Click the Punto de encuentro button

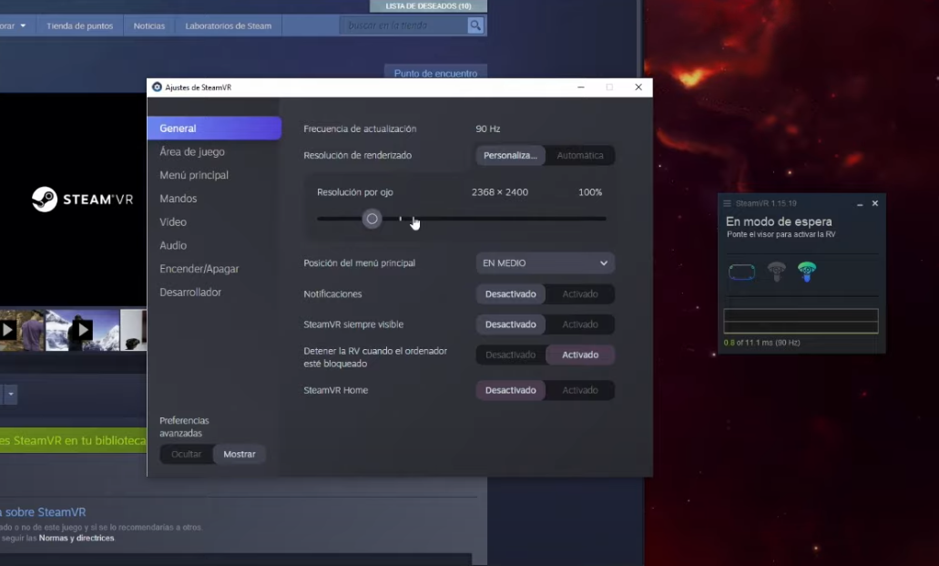coord(435,73)
